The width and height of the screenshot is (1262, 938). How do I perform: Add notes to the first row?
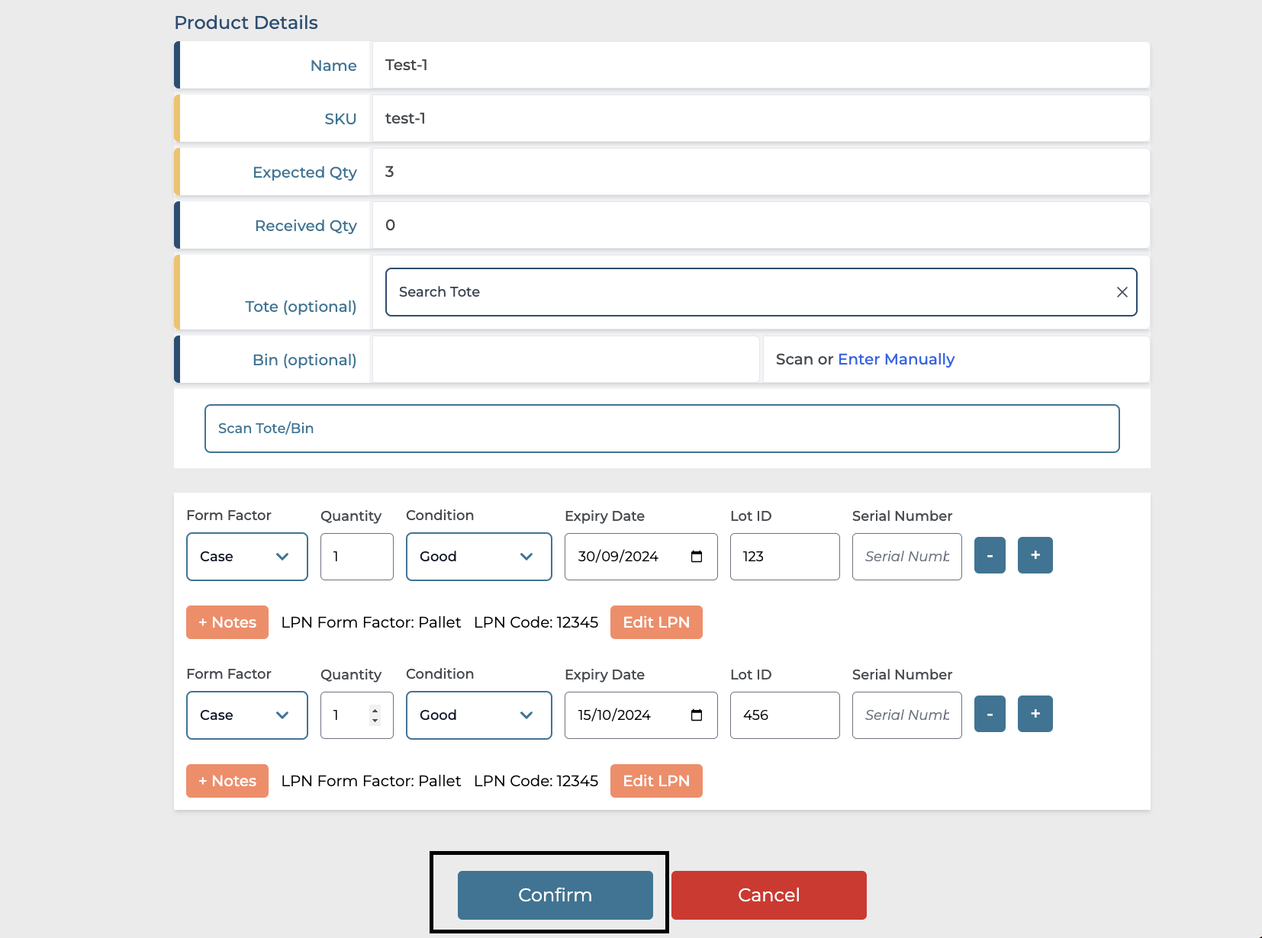click(x=227, y=622)
